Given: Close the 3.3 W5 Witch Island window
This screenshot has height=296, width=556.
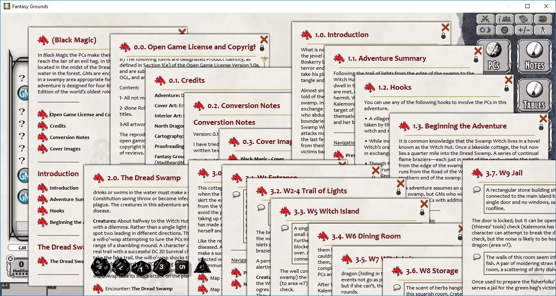Looking at the screenshot, I should [424, 204].
